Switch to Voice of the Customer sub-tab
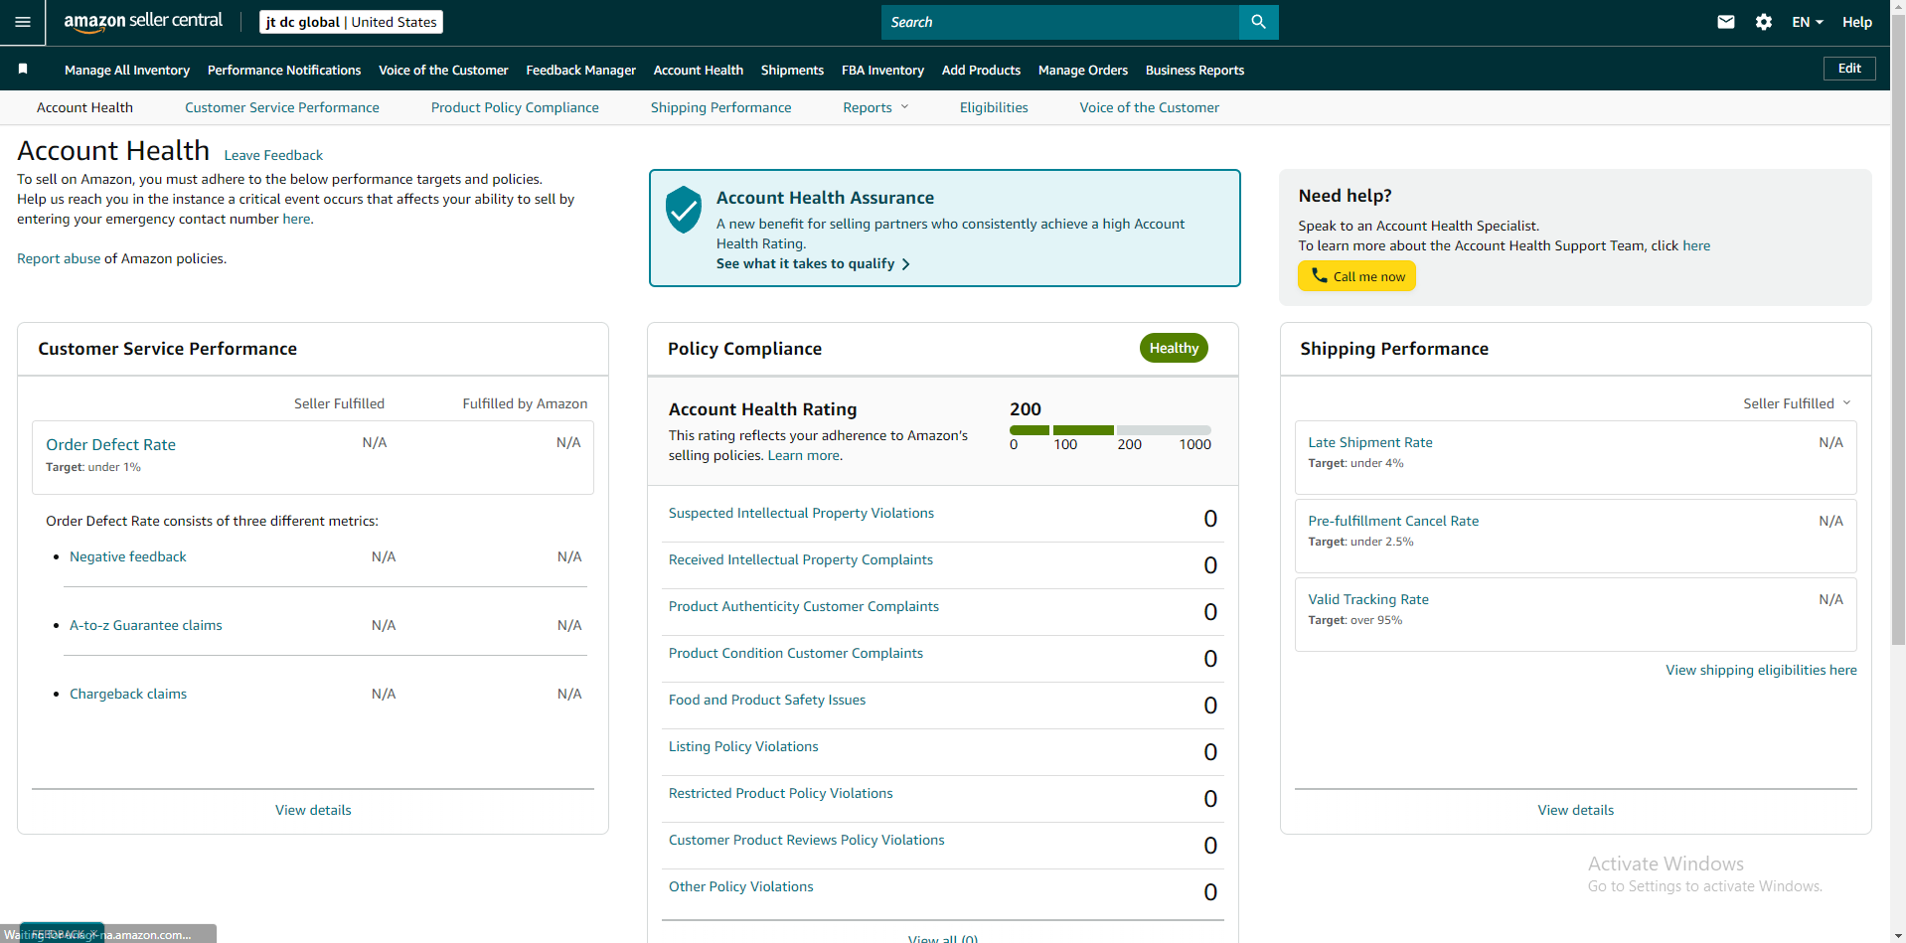The image size is (1906, 943). 1149,107
